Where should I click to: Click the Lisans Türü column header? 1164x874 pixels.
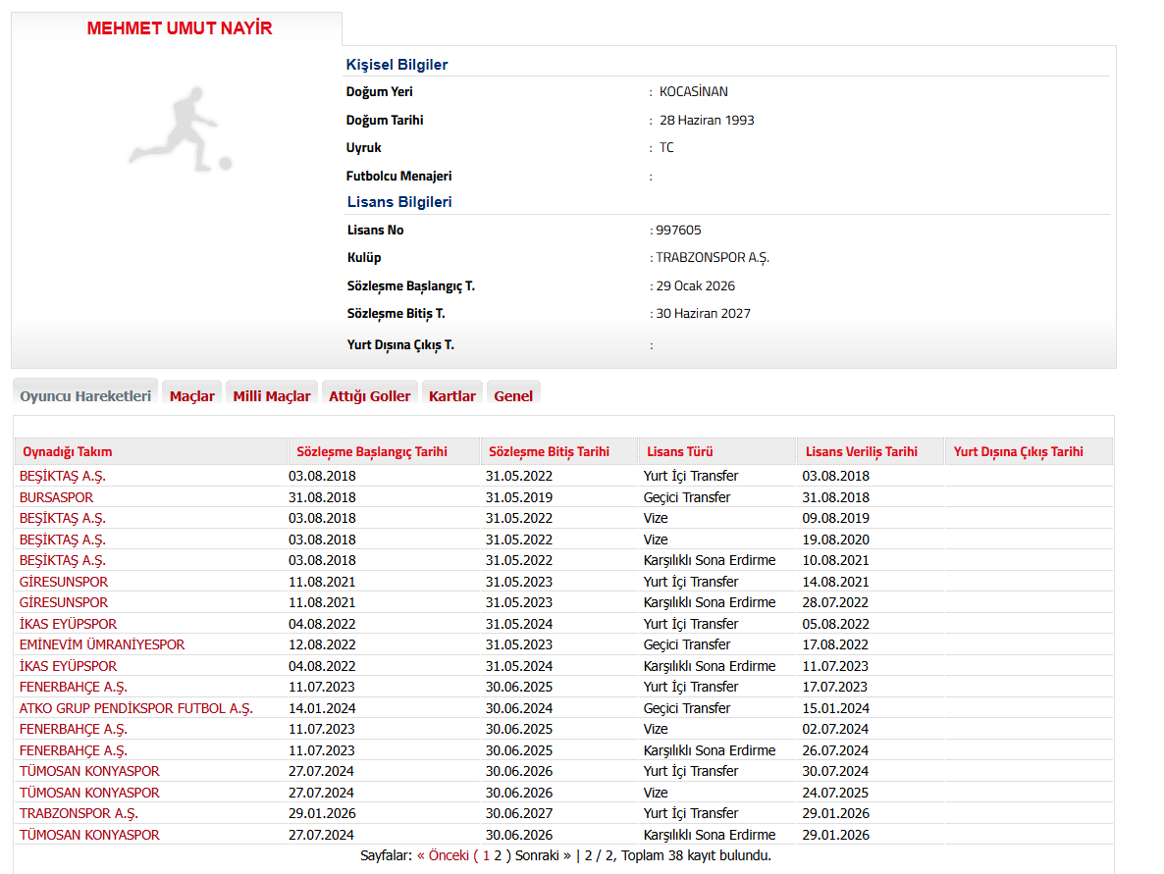tap(679, 452)
